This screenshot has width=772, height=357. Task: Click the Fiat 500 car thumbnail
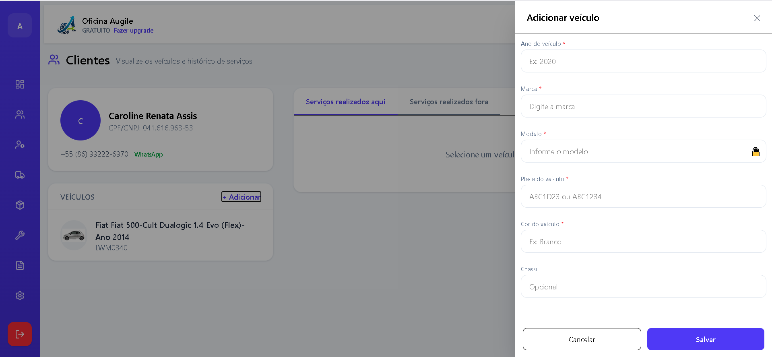coord(74,235)
